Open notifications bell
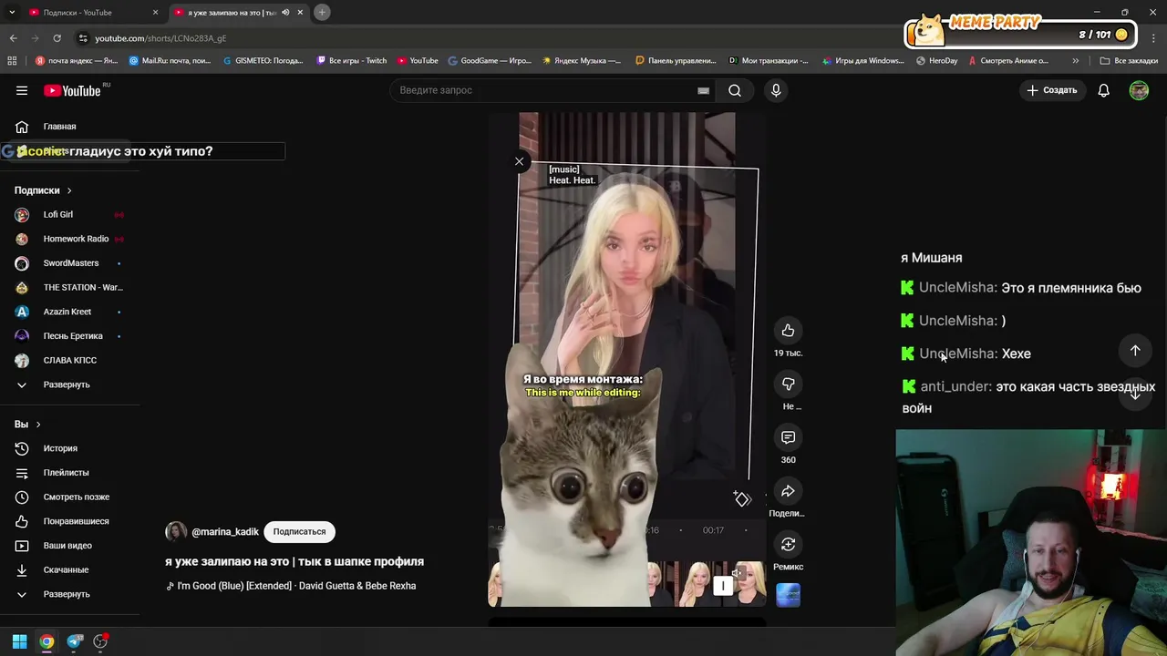The width and height of the screenshot is (1167, 656). (x=1103, y=90)
